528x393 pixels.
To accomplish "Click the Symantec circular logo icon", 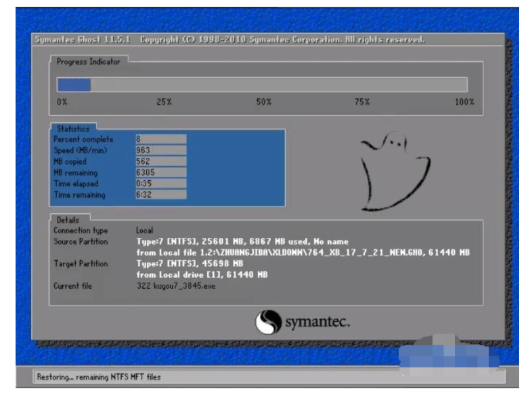I will [267, 322].
